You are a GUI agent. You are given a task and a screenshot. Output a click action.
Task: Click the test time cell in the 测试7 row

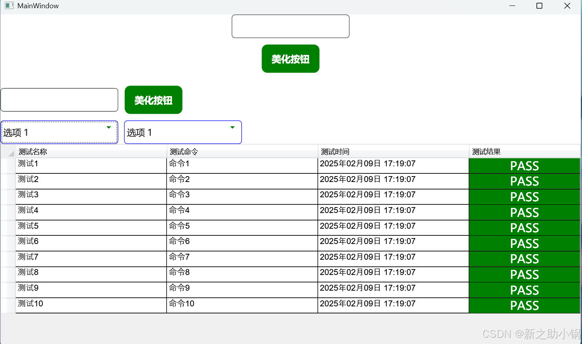pos(393,259)
